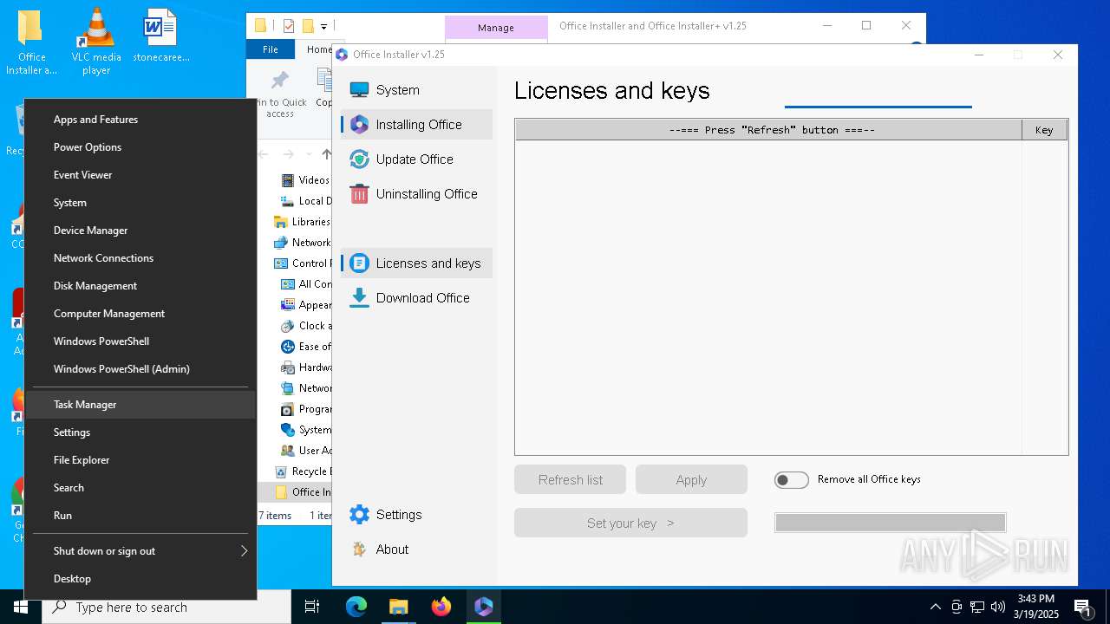Image resolution: width=1110 pixels, height=624 pixels.
Task: Click the Apply button
Action: pos(691,480)
